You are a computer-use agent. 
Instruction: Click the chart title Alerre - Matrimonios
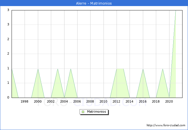[94, 3]
